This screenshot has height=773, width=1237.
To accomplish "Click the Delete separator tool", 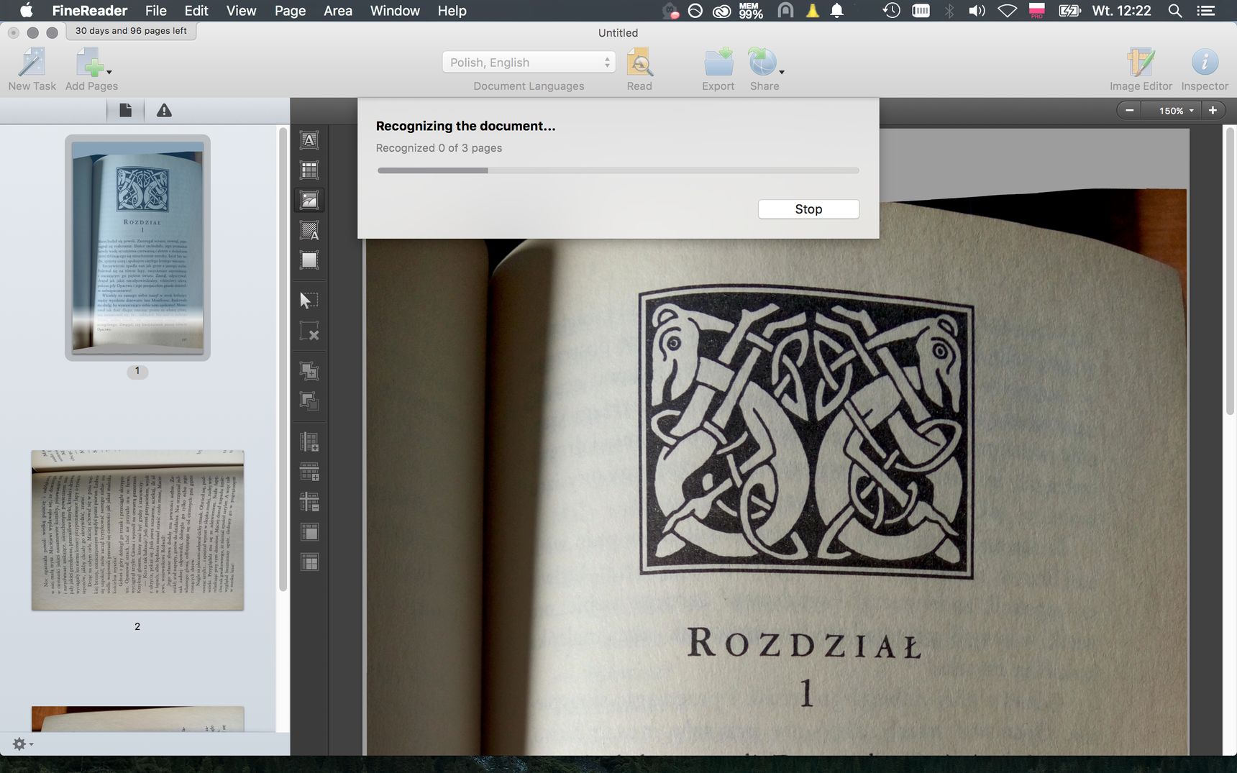I will 309,502.
